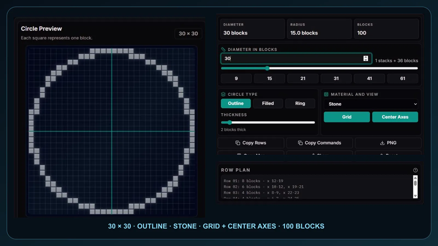
Task: Set diameter preset to 21
Action: tap(303, 78)
